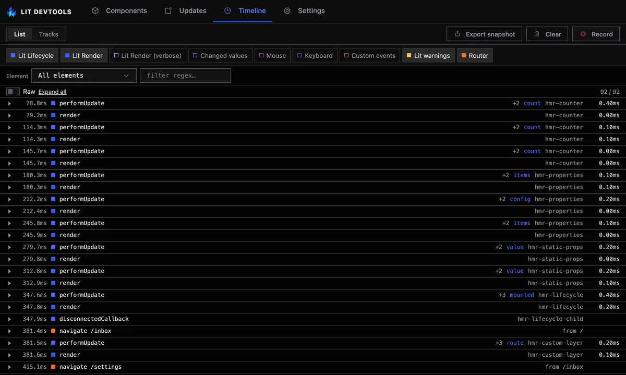Viewport: 626px width, 375px height.
Task: Click the route property link at 381.5ms
Action: (x=515, y=343)
